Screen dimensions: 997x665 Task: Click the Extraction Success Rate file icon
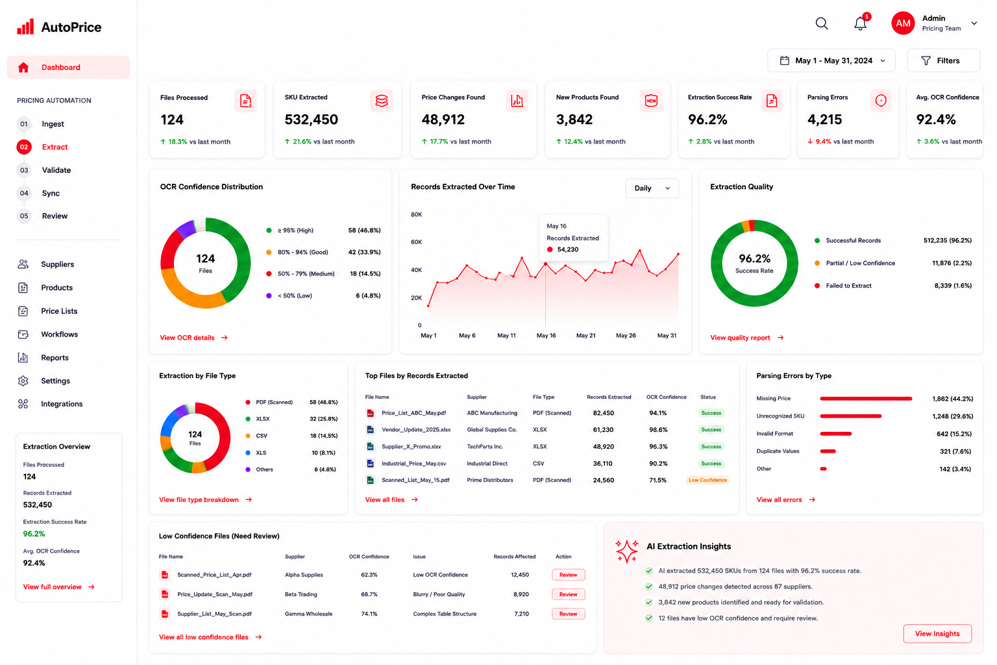[x=772, y=101]
